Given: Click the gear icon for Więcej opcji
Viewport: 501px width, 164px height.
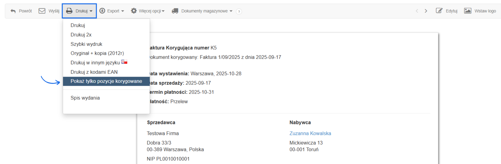Looking at the screenshot, I should pos(134,11).
